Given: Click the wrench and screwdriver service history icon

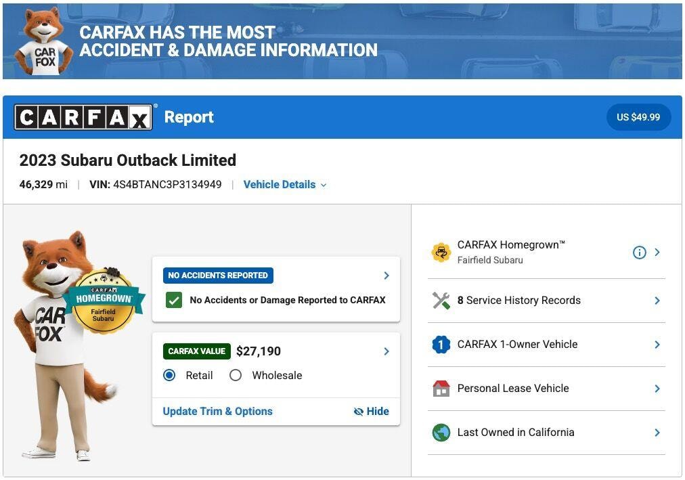Looking at the screenshot, I should pos(441,301).
